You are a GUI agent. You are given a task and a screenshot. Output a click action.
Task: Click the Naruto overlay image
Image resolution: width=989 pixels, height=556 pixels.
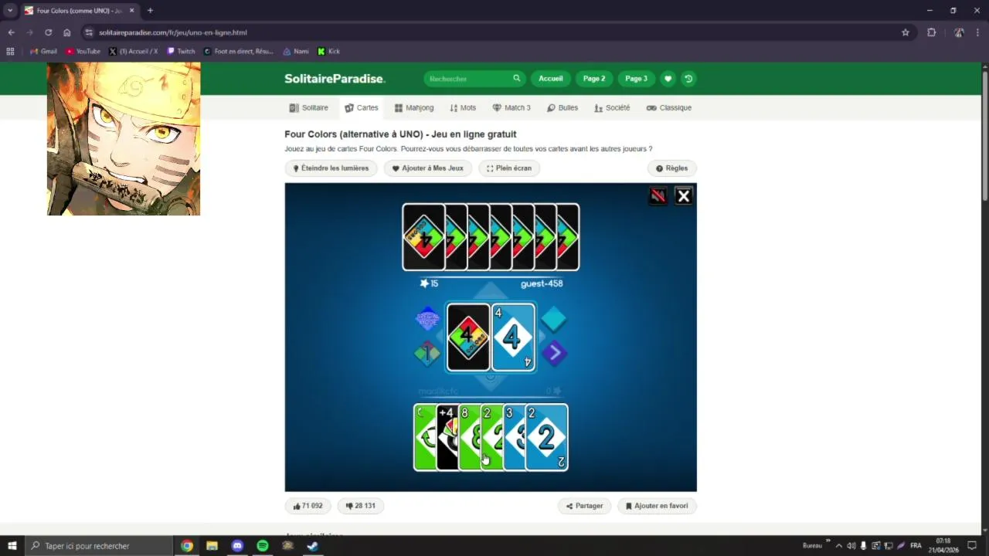pyautogui.click(x=124, y=139)
